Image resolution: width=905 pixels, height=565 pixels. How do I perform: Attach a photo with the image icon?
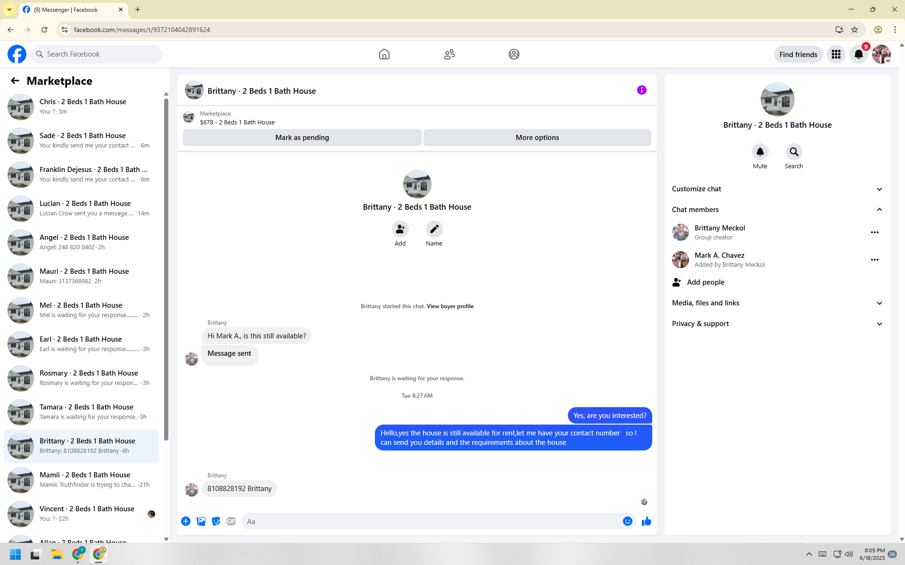(x=201, y=521)
